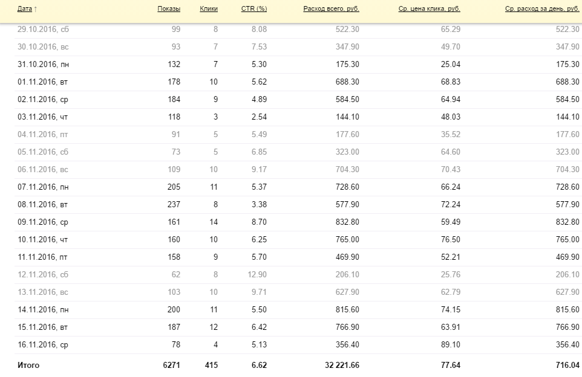Click the 12.11.2016, сб date cell
The image size is (582, 377).
point(43,275)
